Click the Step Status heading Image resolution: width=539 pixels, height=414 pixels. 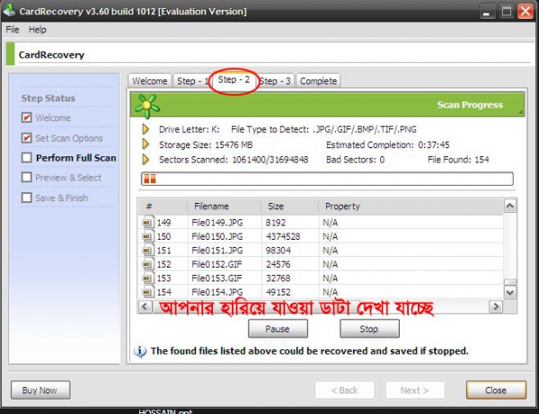click(49, 98)
